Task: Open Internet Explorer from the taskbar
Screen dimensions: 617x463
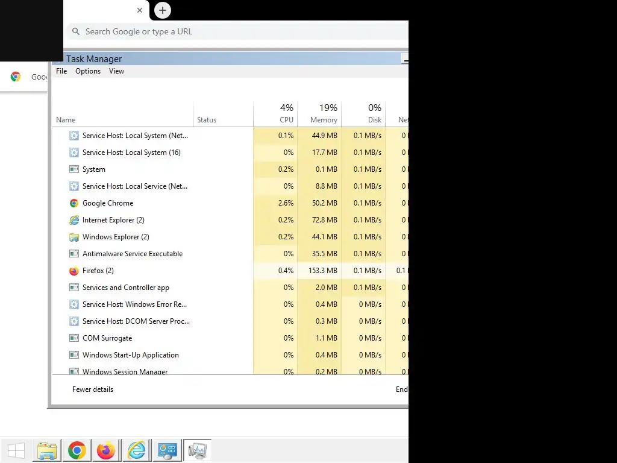Action: [137, 450]
